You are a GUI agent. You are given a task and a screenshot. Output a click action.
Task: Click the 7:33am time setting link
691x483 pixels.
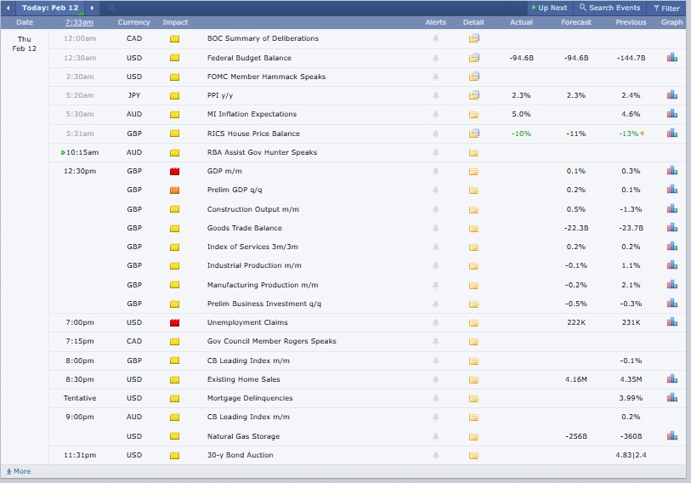[x=79, y=22]
